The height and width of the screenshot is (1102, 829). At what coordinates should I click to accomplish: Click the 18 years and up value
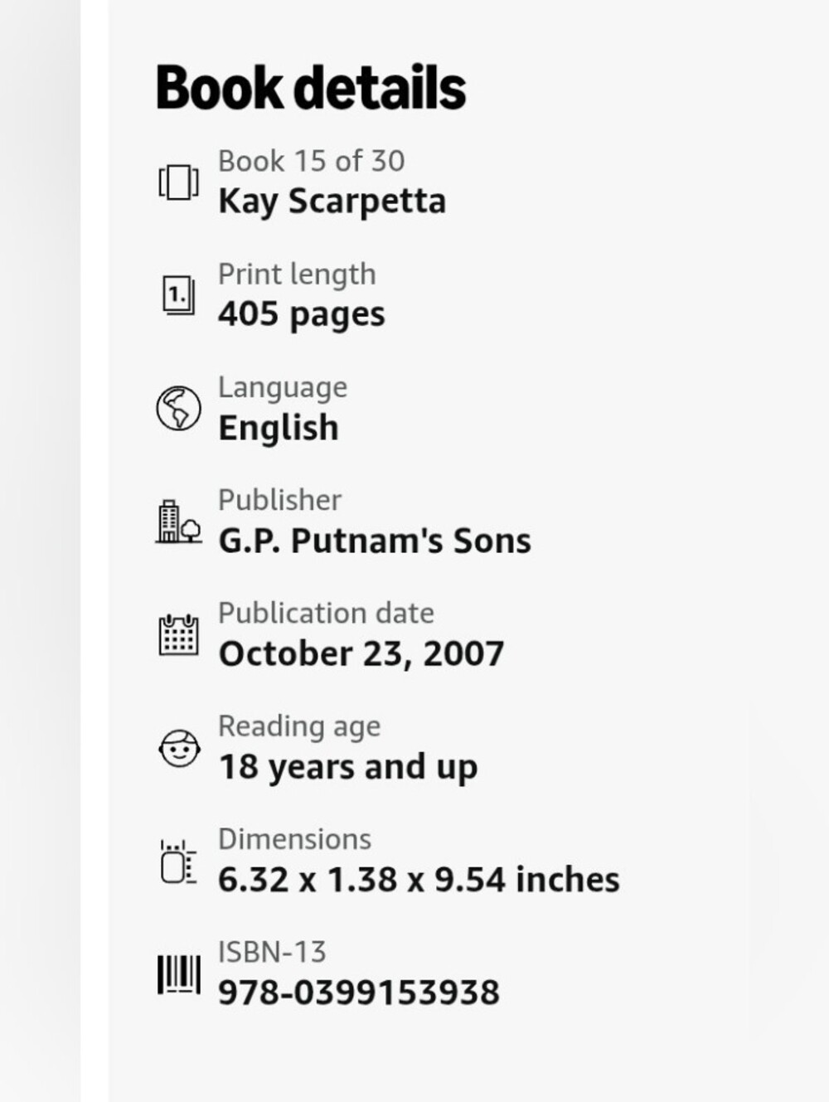[x=347, y=768]
